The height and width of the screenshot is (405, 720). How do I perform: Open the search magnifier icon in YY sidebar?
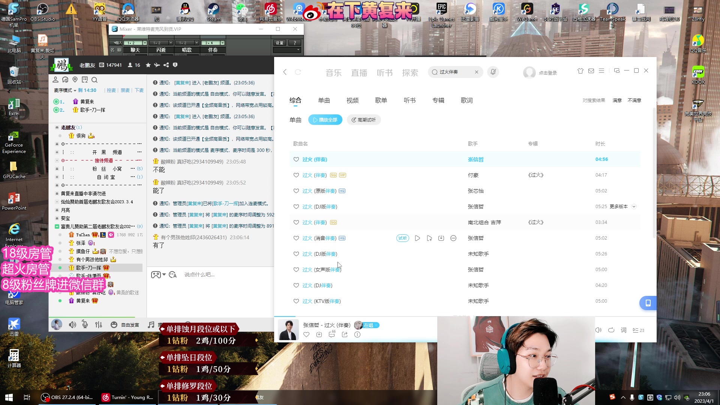pyautogui.click(x=94, y=79)
